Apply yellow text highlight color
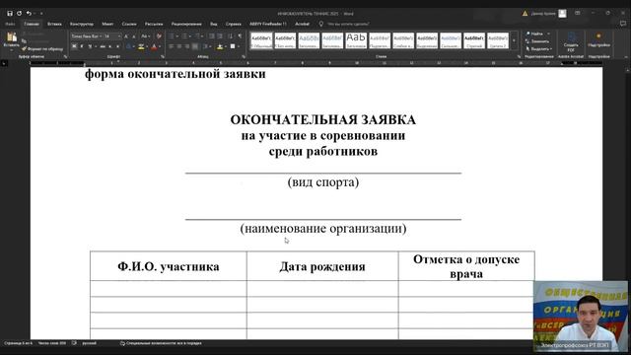Screen dimensions: 631x355 (x=141, y=46)
